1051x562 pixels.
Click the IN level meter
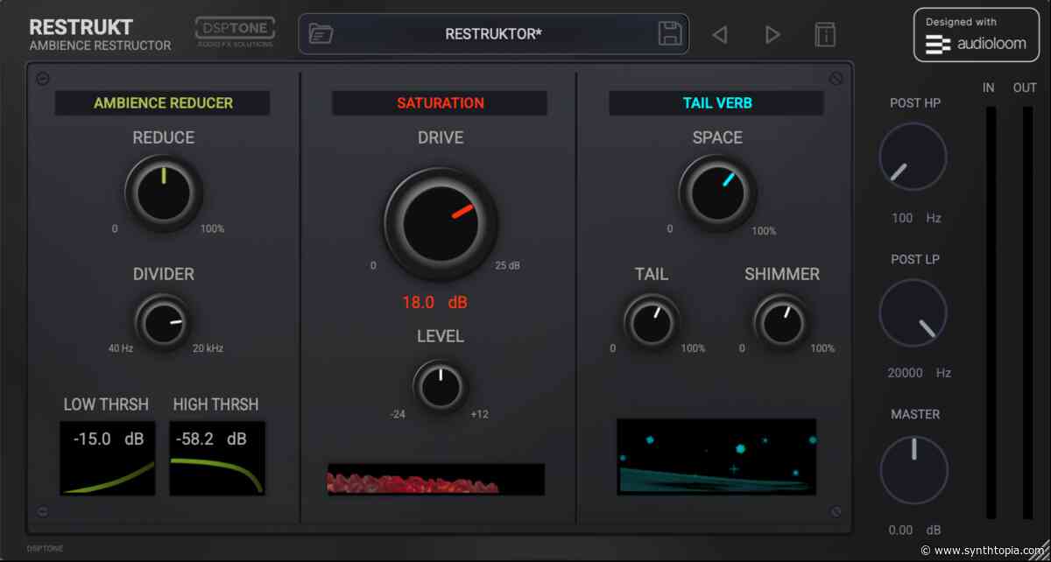pos(991,313)
